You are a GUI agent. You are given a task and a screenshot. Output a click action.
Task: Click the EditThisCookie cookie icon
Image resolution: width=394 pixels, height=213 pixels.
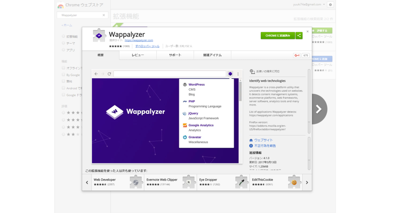click(x=294, y=182)
